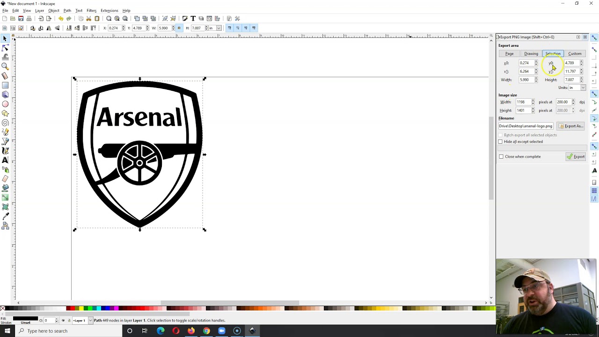Select the Pencil freehand tool

5,132
